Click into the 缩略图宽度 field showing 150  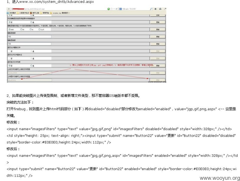pyautogui.click(x=29, y=37)
